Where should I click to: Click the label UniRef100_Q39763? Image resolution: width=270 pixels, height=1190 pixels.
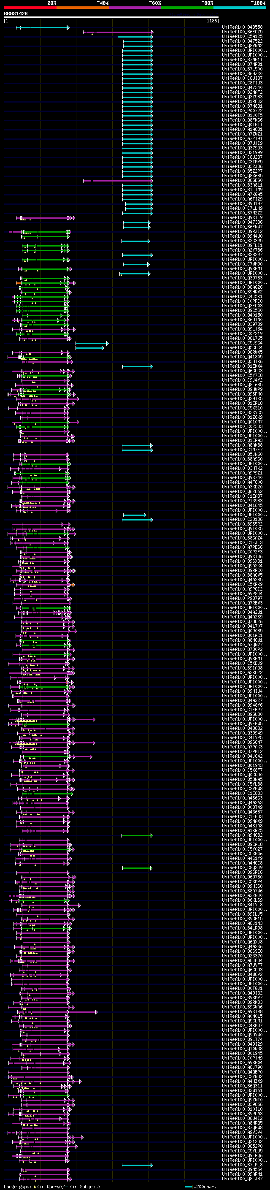click(242, 278)
